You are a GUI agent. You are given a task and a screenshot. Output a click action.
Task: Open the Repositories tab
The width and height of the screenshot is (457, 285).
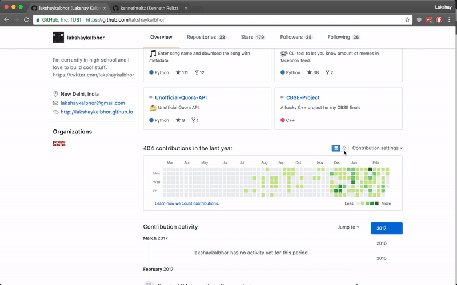click(206, 37)
